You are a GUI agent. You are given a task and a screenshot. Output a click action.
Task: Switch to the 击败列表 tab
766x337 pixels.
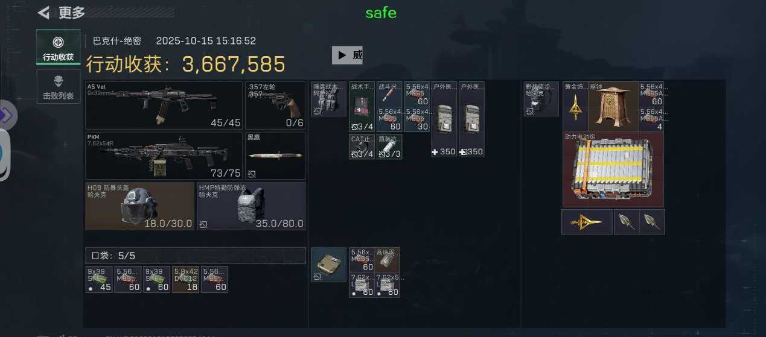click(58, 86)
